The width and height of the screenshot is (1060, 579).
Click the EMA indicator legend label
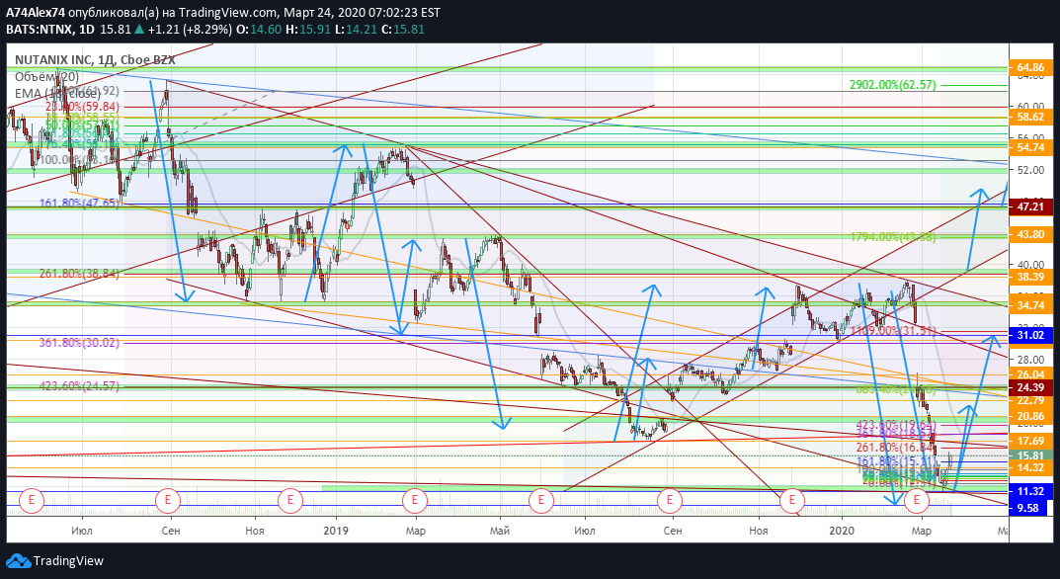click(57, 93)
